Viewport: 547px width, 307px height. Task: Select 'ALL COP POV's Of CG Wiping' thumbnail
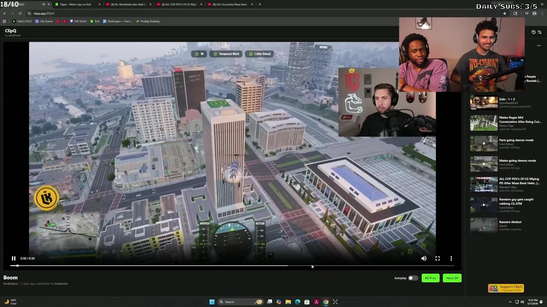[484, 185]
